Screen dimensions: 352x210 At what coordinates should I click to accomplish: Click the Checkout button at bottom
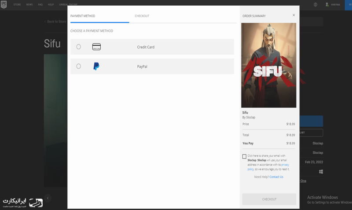[269, 199]
